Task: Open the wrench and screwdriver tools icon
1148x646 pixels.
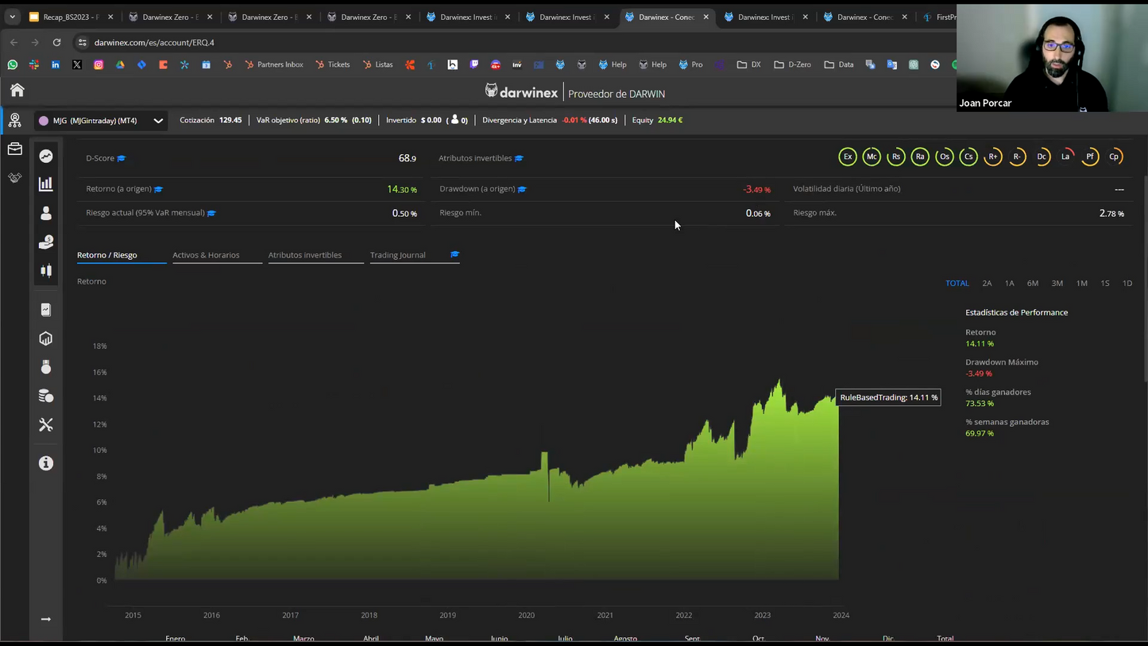Action: click(46, 425)
